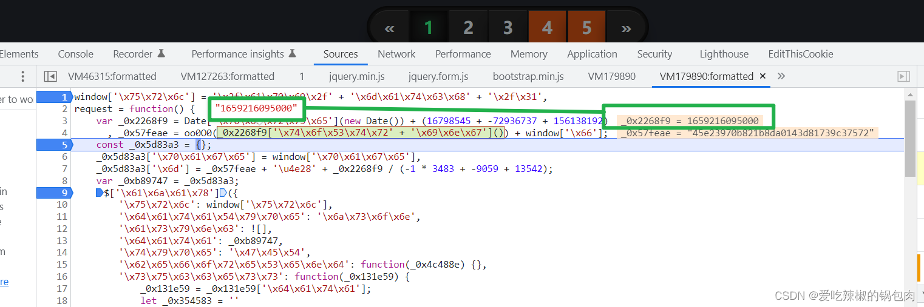Viewport: 924px width, 307px height.
Task: Open the VM127263:formatted file tab
Action: click(x=228, y=76)
